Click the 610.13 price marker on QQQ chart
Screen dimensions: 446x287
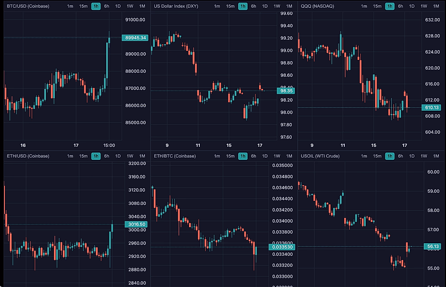(x=432, y=108)
